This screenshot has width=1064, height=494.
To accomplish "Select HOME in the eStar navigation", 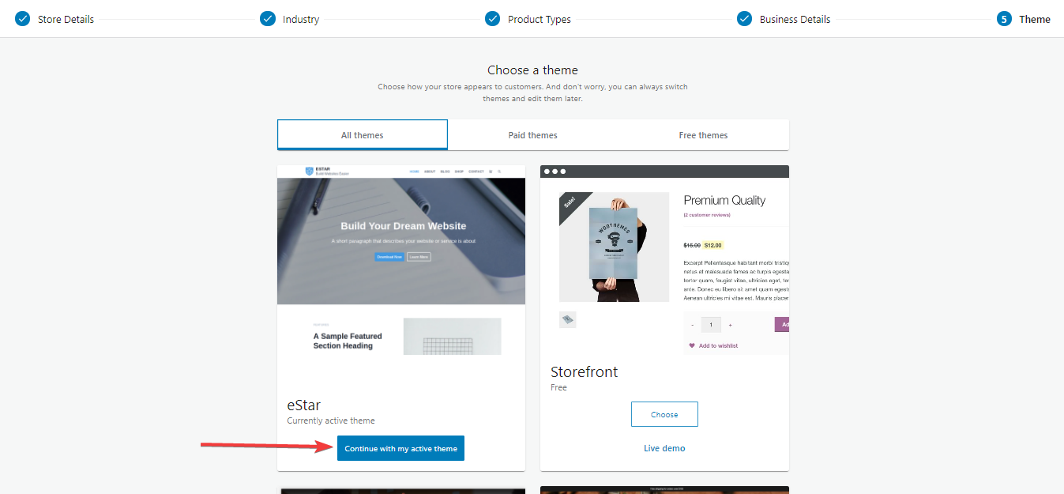I will click(x=414, y=171).
